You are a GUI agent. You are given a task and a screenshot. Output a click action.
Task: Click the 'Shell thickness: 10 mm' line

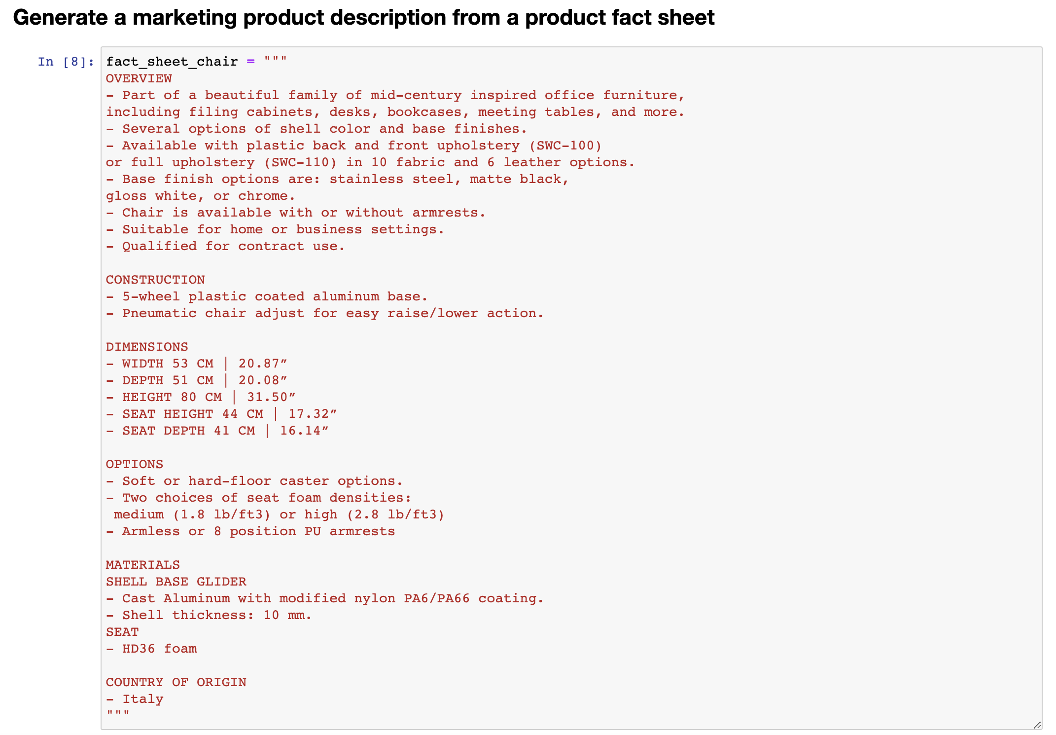(x=209, y=615)
